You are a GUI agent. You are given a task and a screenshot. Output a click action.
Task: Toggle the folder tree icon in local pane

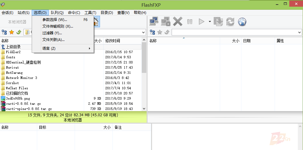coord(4,32)
